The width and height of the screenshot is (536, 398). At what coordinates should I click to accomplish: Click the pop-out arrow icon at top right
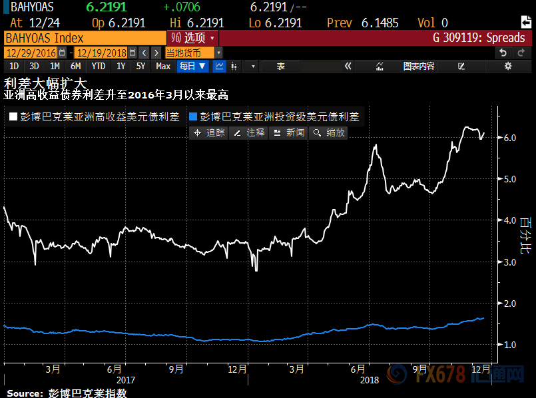pos(527,22)
